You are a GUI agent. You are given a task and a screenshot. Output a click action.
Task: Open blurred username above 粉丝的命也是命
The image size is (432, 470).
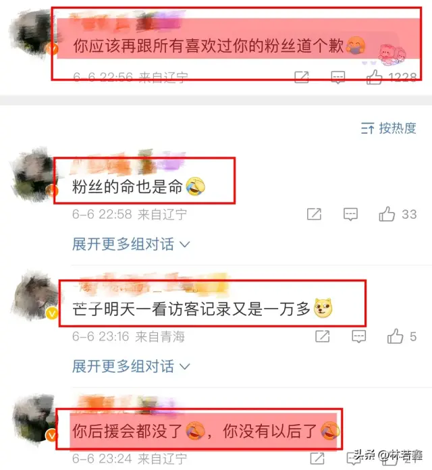pyautogui.click(x=128, y=163)
